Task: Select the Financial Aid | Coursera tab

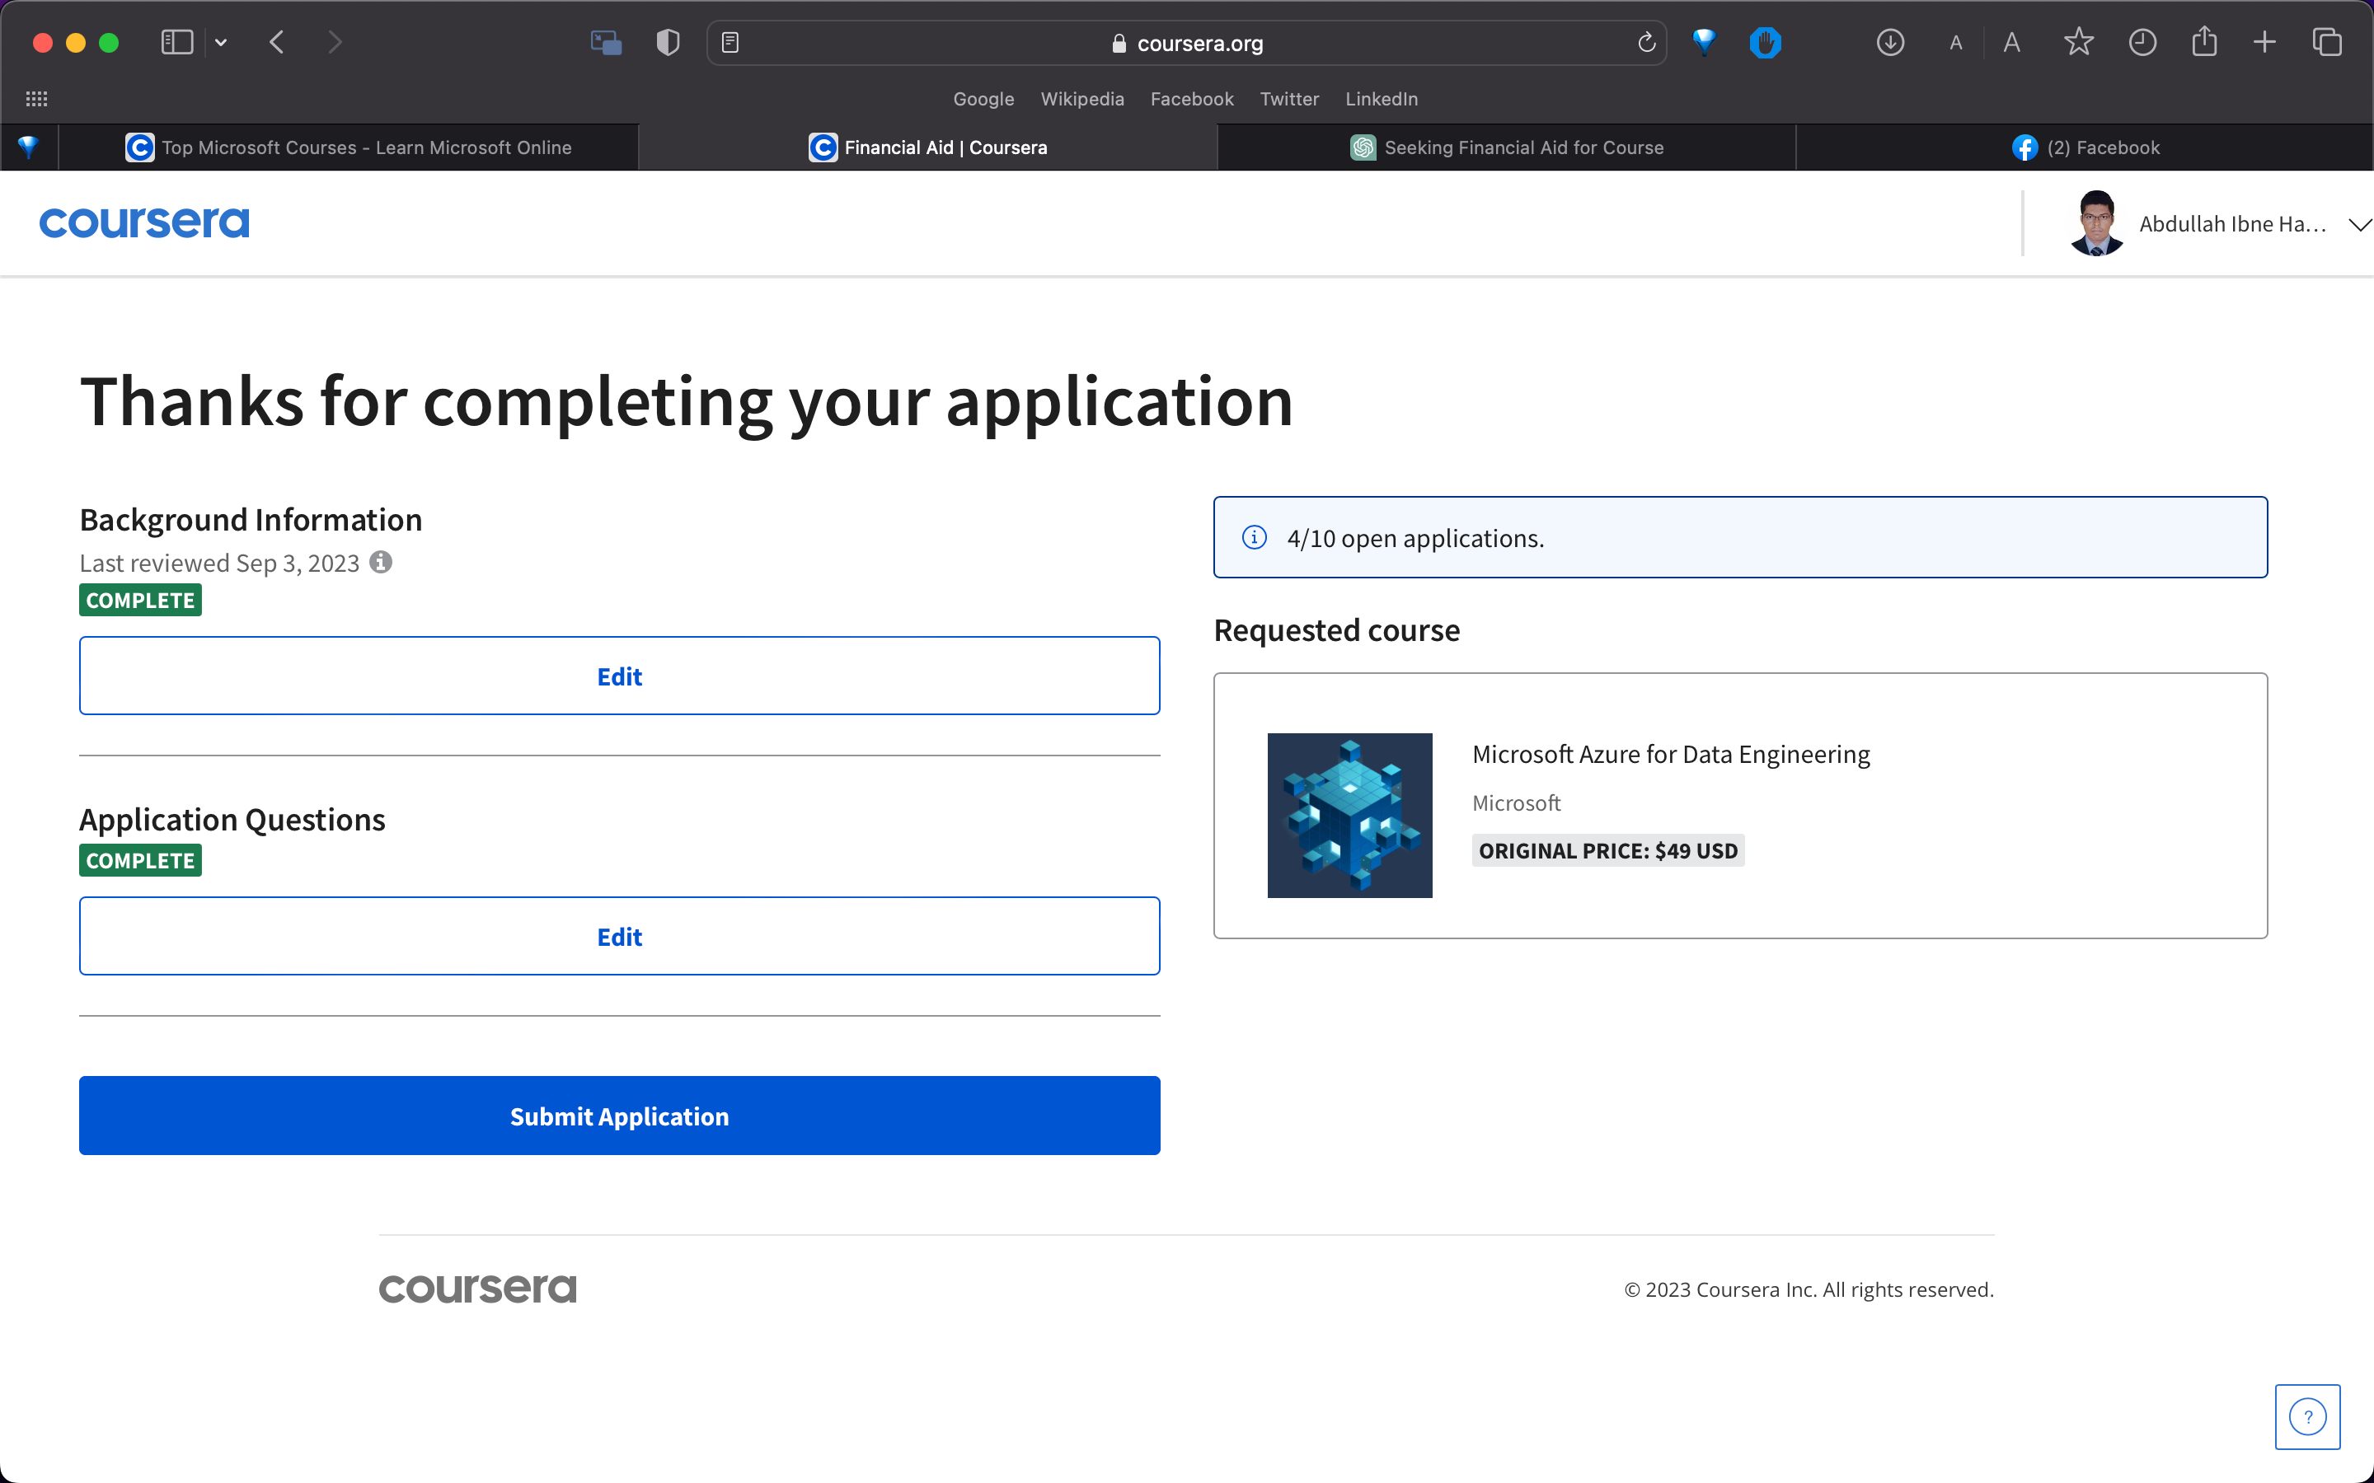Action: point(928,147)
